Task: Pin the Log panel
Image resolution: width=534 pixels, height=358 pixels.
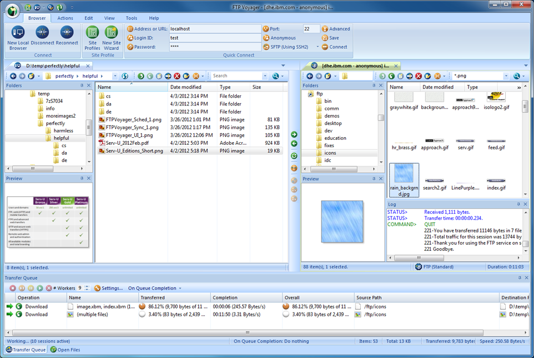Action: click(518, 204)
